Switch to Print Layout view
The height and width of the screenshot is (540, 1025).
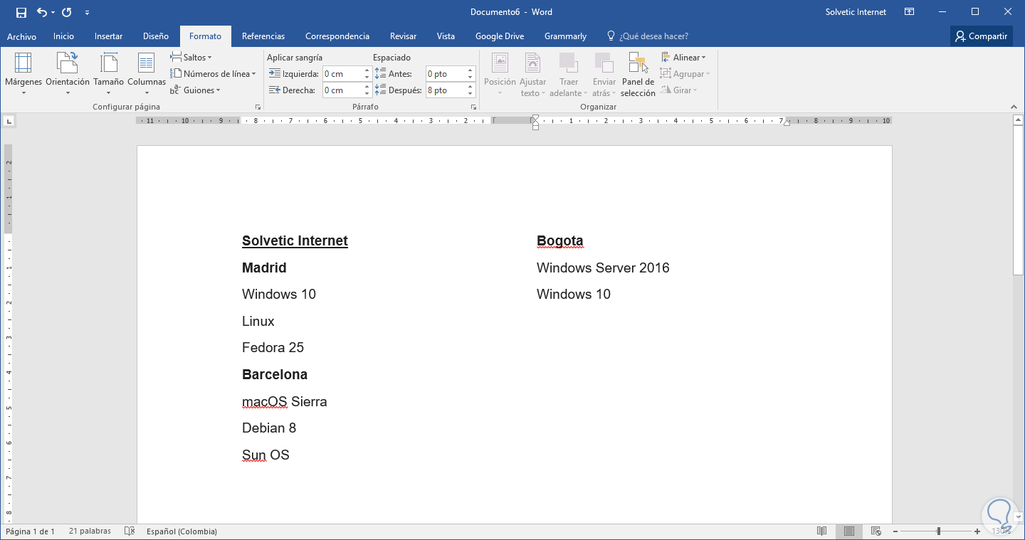tap(849, 531)
